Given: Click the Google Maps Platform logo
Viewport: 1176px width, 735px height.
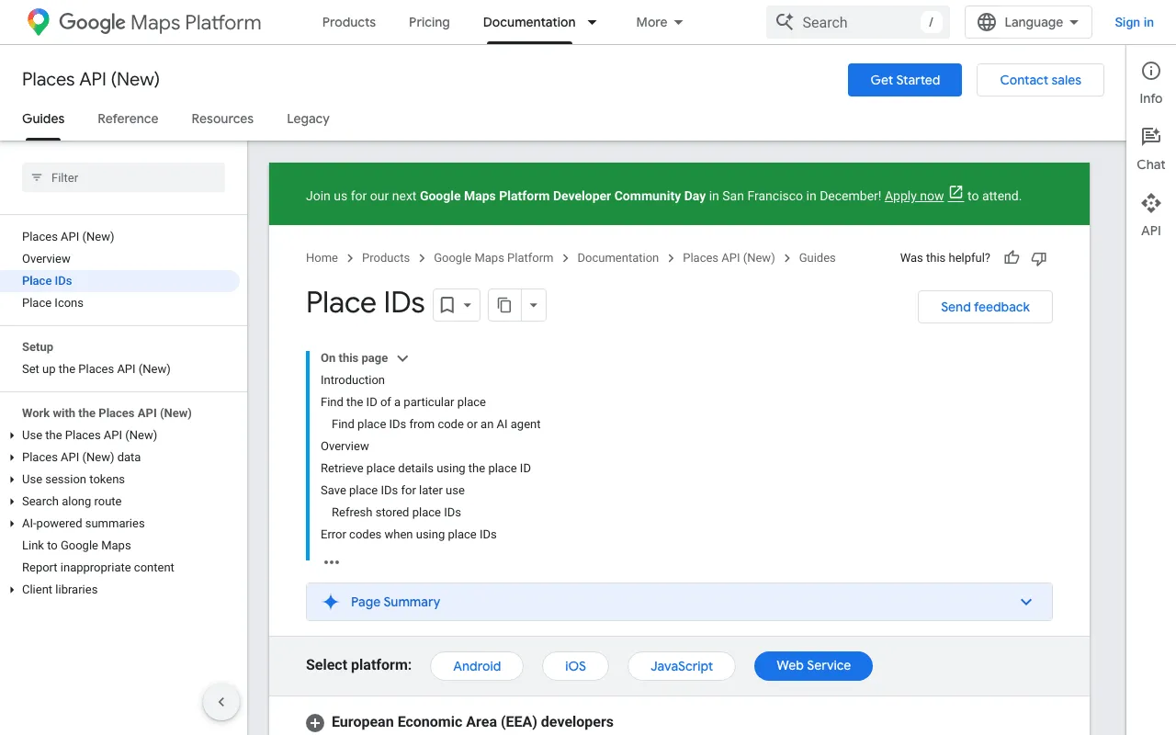Looking at the screenshot, I should coord(143,22).
